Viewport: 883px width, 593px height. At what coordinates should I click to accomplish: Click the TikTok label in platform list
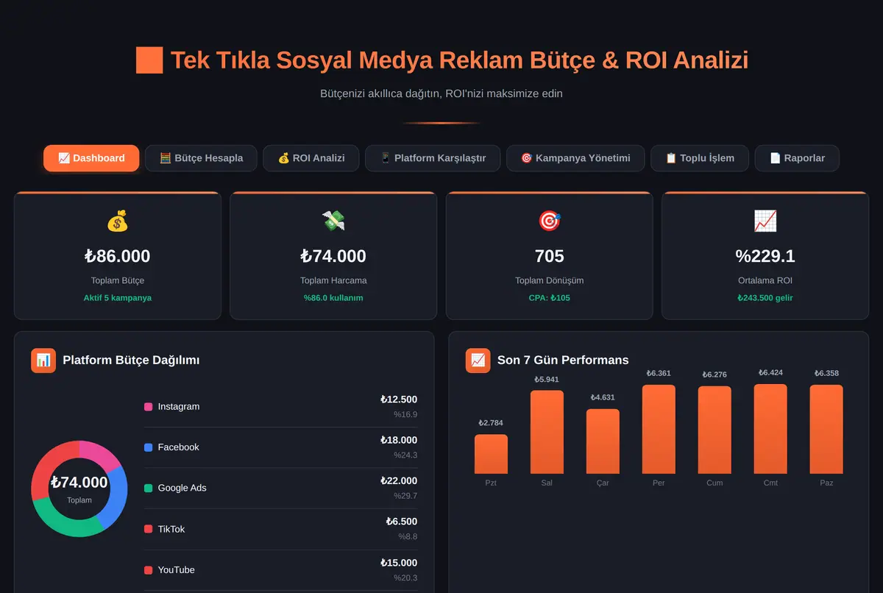click(x=171, y=529)
